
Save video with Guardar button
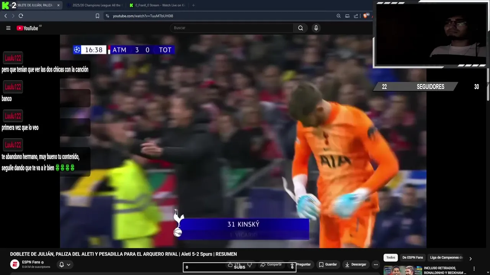click(x=328, y=264)
